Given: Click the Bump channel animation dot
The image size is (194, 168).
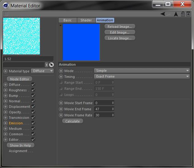Looking at the screenshot, I should click(6, 96).
